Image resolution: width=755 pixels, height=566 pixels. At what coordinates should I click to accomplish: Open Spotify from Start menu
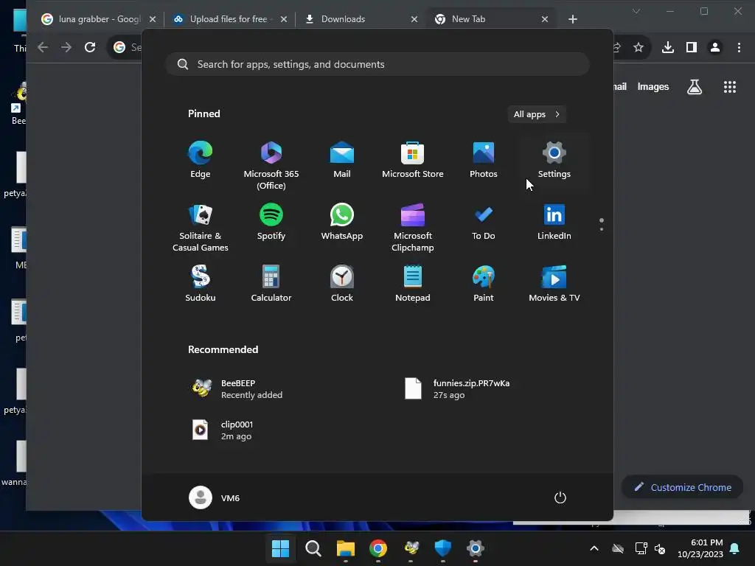click(271, 223)
